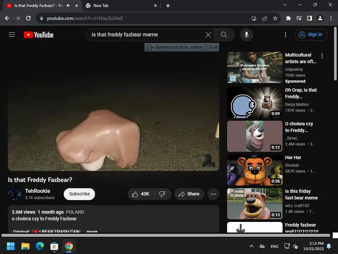Open 'Is this friday fast bear meme'
338x254 pixels.
301,194
